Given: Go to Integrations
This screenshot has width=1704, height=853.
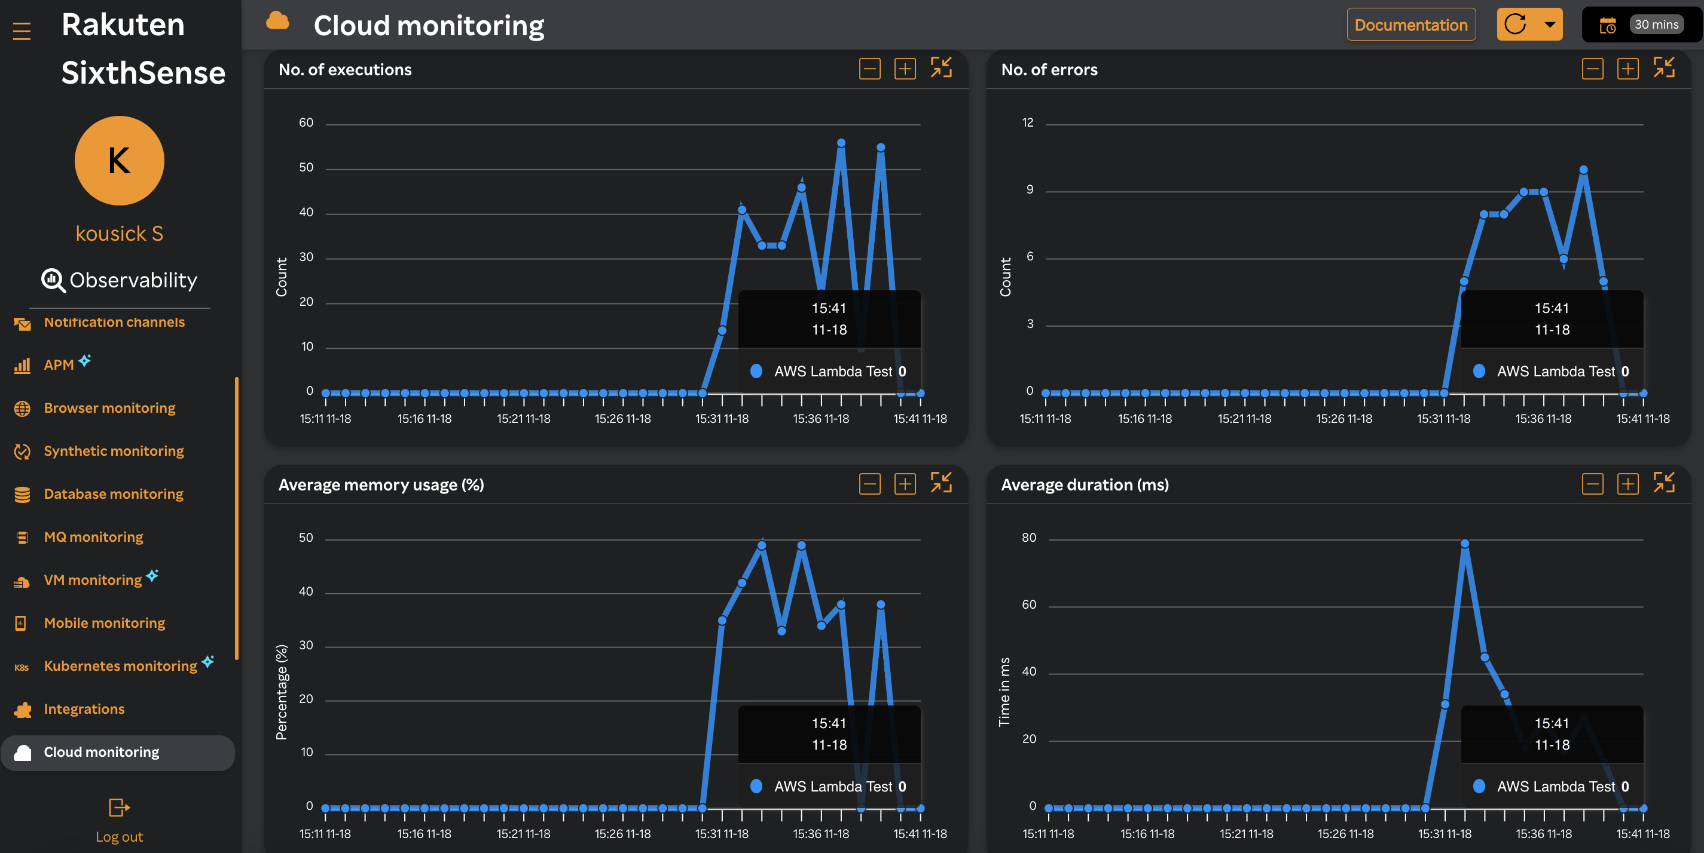Looking at the screenshot, I should [x=84, y=708].
